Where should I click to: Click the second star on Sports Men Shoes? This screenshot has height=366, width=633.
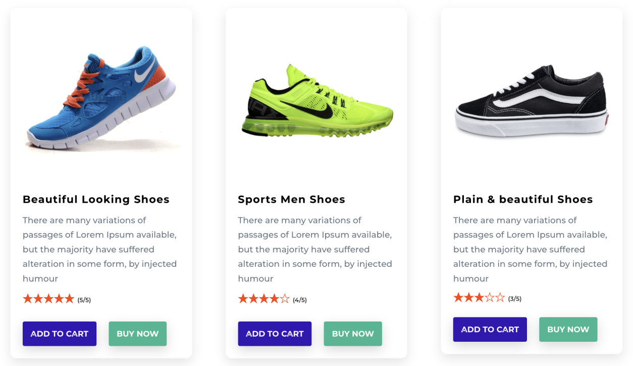(x=253, y=299)
